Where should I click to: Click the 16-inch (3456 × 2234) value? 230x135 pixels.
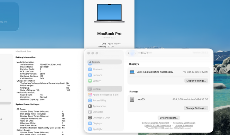[195, 72]
